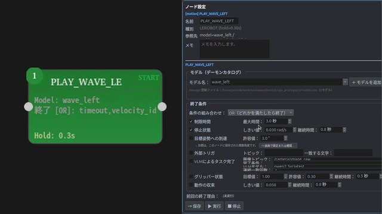Click the 前回の終了理由 value (未実行)
This screenshot has width=382, height=214.
point(228,196)
